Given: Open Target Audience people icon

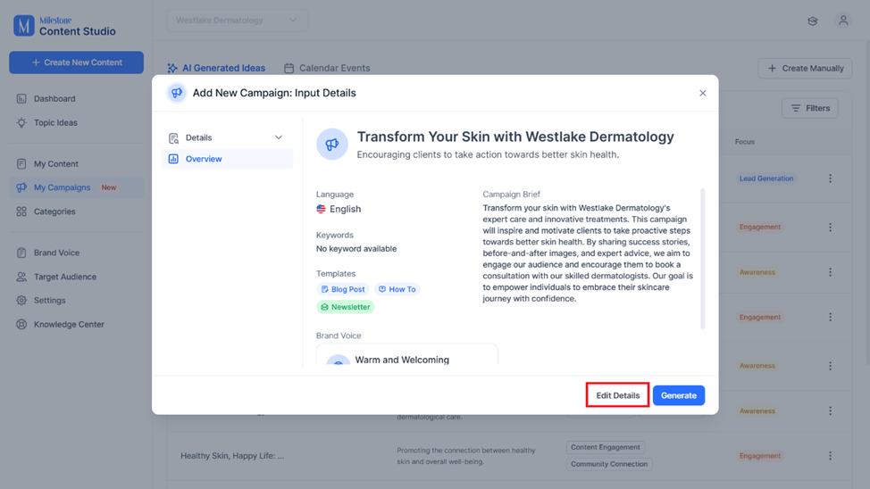Looking at the screenshot, I should pyautogui.click(x=21, y=277).
